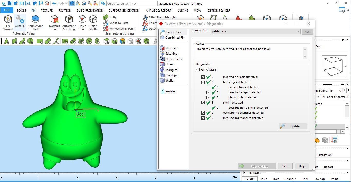351x182 pixels.
Task: Uncheck inverted normals detected checkbox
Action: [x=203, y=77]
